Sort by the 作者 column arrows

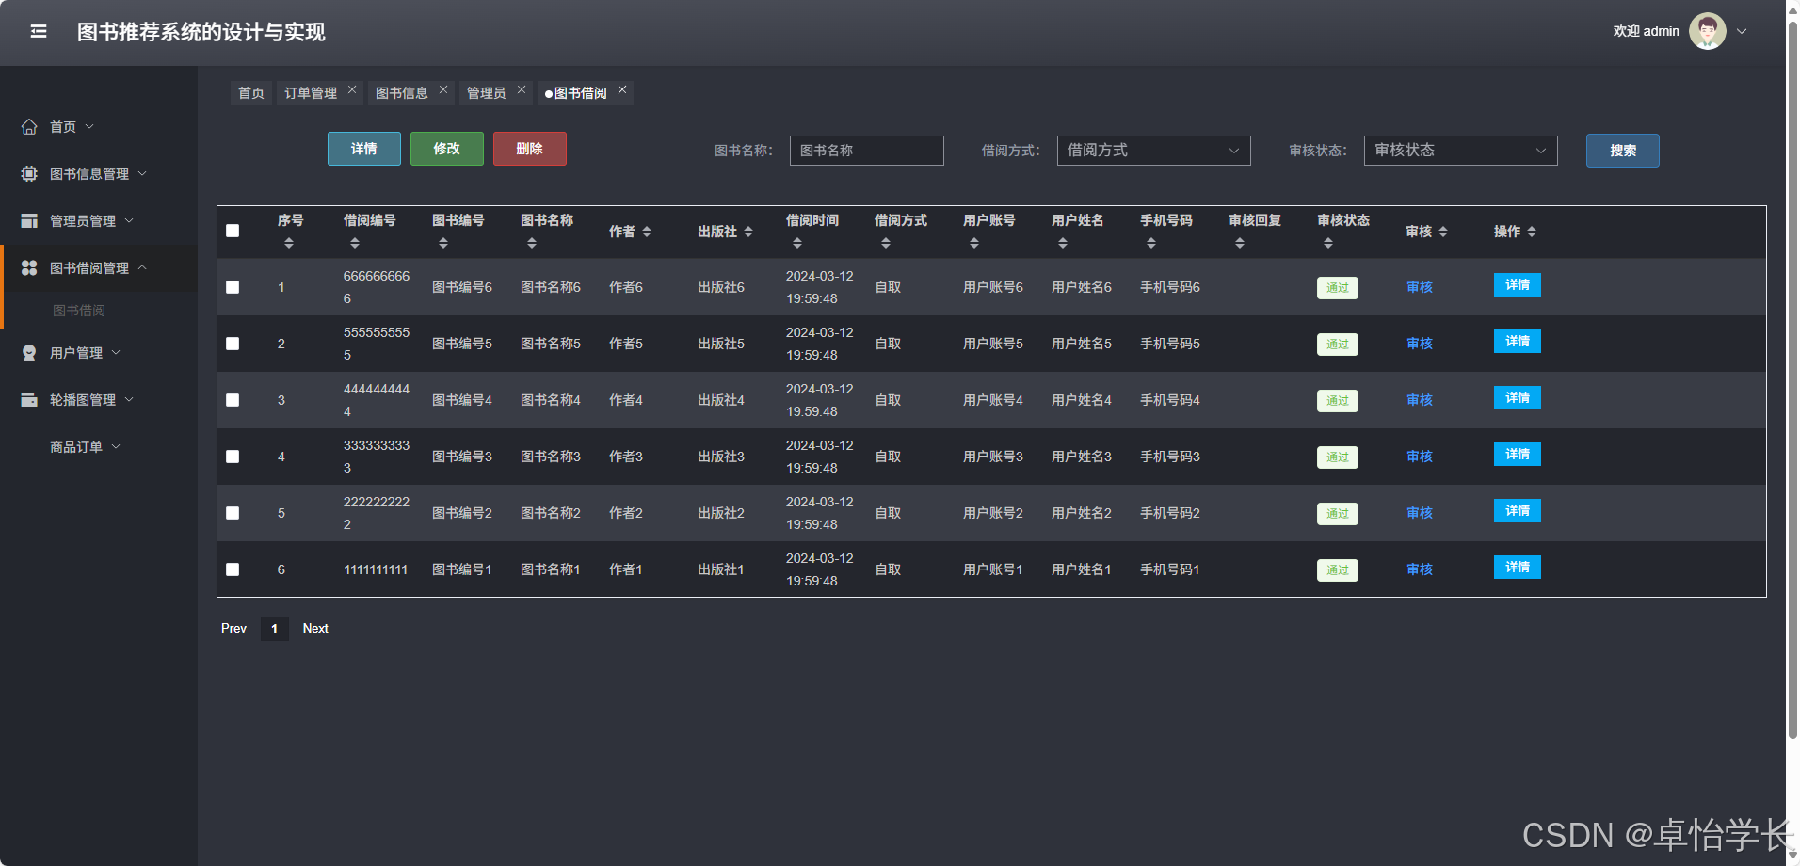647,232
